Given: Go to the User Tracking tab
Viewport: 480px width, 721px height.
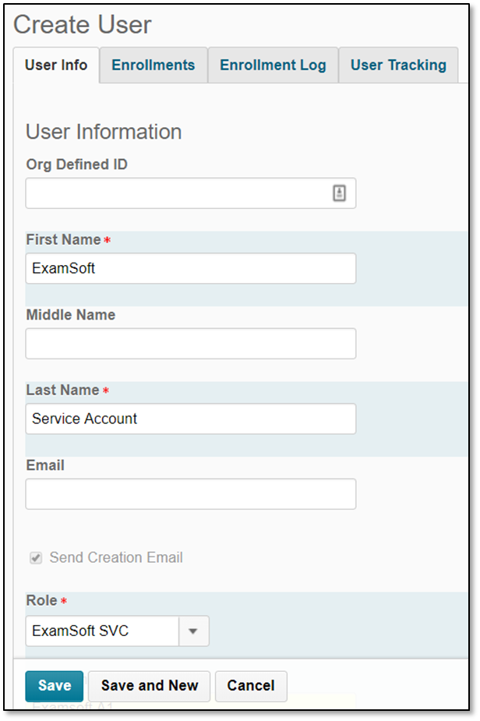Looking at the screenshot, I should (x=398, y=65).
